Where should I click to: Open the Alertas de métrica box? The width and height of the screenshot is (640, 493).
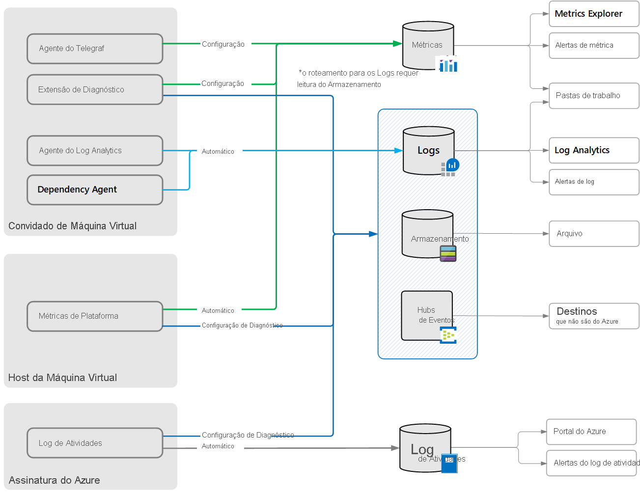pos(594,46)
